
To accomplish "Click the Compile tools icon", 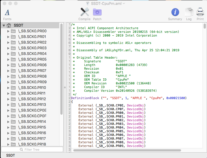I will click(x=85, y=12).
